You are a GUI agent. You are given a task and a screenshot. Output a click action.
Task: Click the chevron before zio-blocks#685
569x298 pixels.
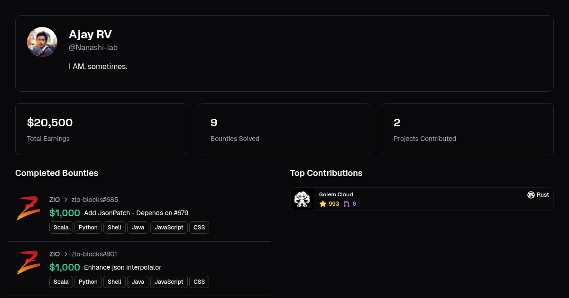click(x=66, y=200)
